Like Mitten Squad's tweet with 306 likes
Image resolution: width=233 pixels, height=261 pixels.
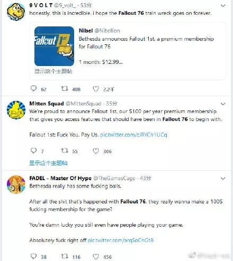point(96,151)
